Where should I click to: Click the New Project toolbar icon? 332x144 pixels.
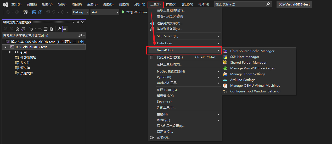[x=25, y=12]
